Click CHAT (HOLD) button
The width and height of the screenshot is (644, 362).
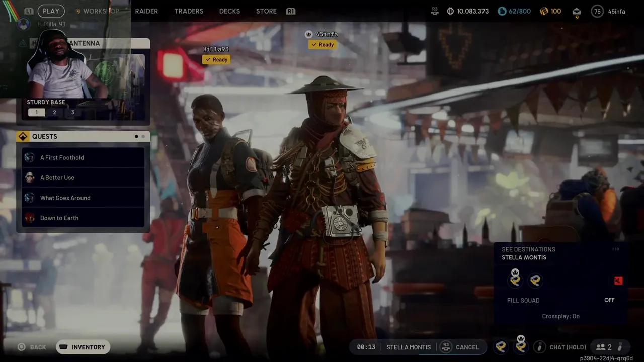pyautogui.click(x=568, y=347)
